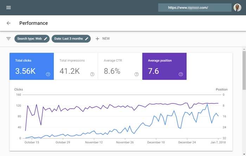Click the 3.56K total clicks value
The width and height of the screenshot is (246, 156).
click(25, 71)
